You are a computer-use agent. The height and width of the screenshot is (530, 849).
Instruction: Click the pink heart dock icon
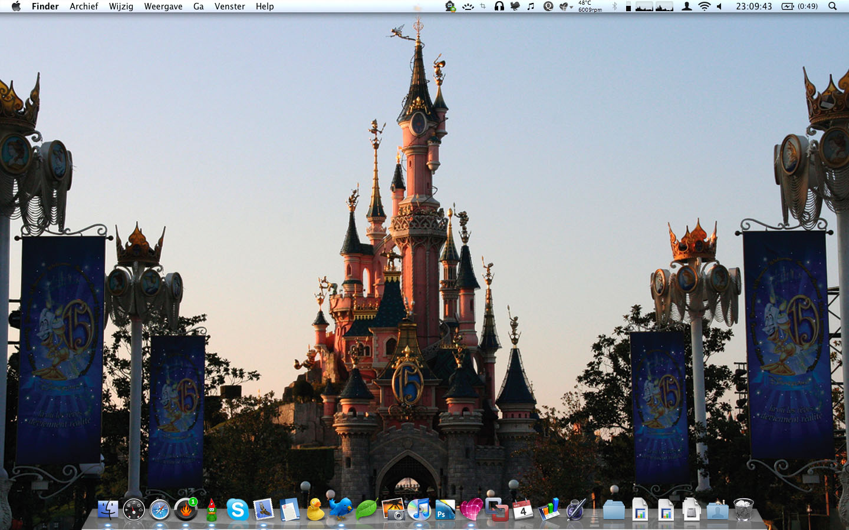471,510
